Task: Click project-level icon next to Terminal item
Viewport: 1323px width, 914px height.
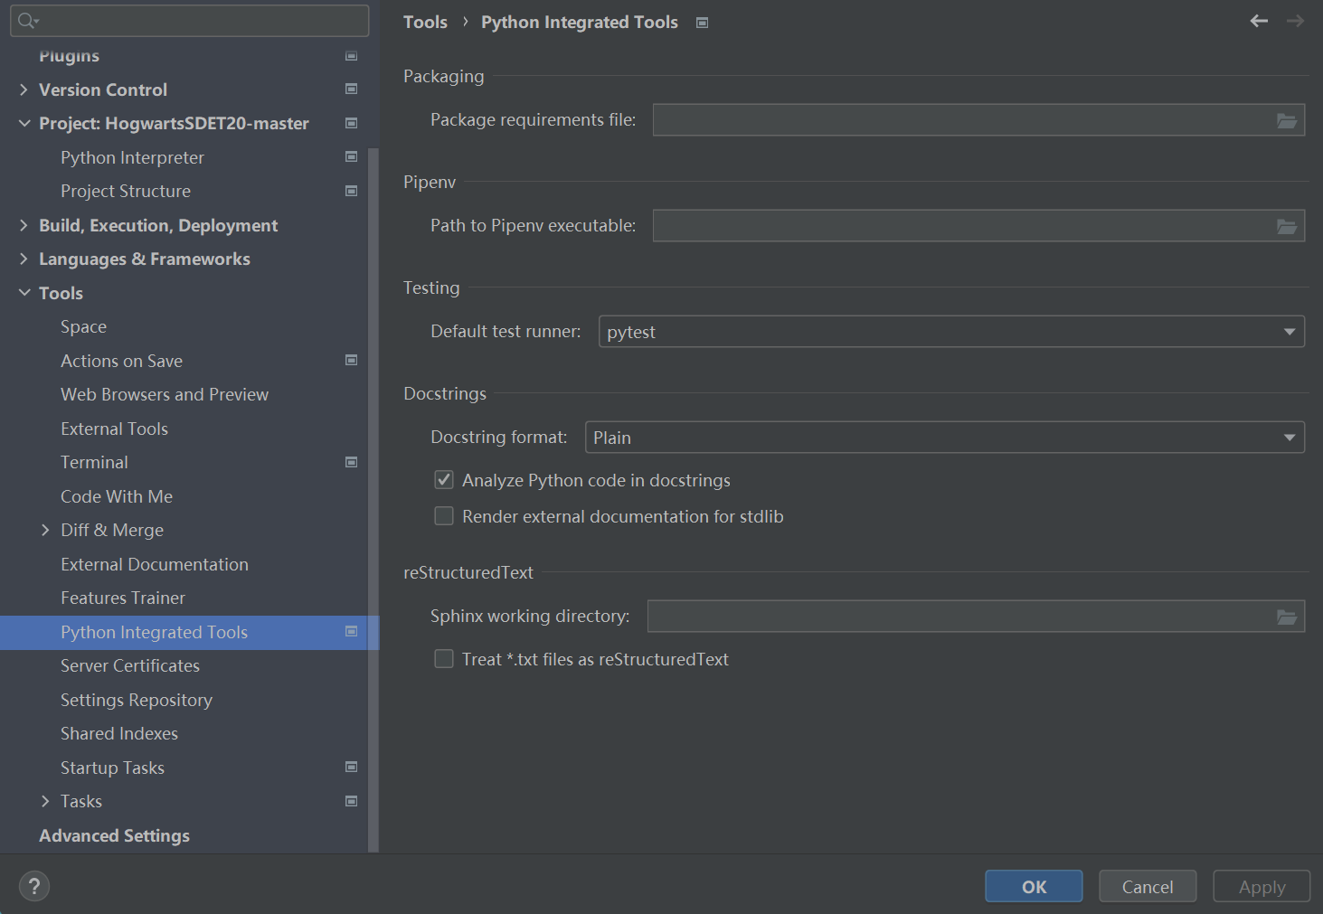Action: [x=352, y=462]
